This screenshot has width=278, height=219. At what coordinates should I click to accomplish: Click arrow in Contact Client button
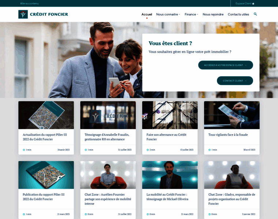point(246,81)
